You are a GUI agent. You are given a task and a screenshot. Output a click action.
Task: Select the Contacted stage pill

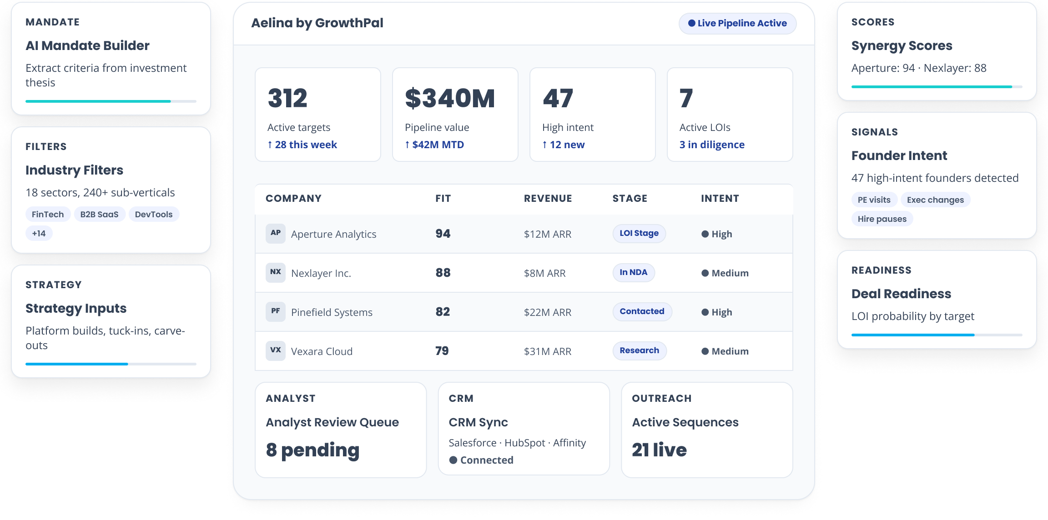642,311
